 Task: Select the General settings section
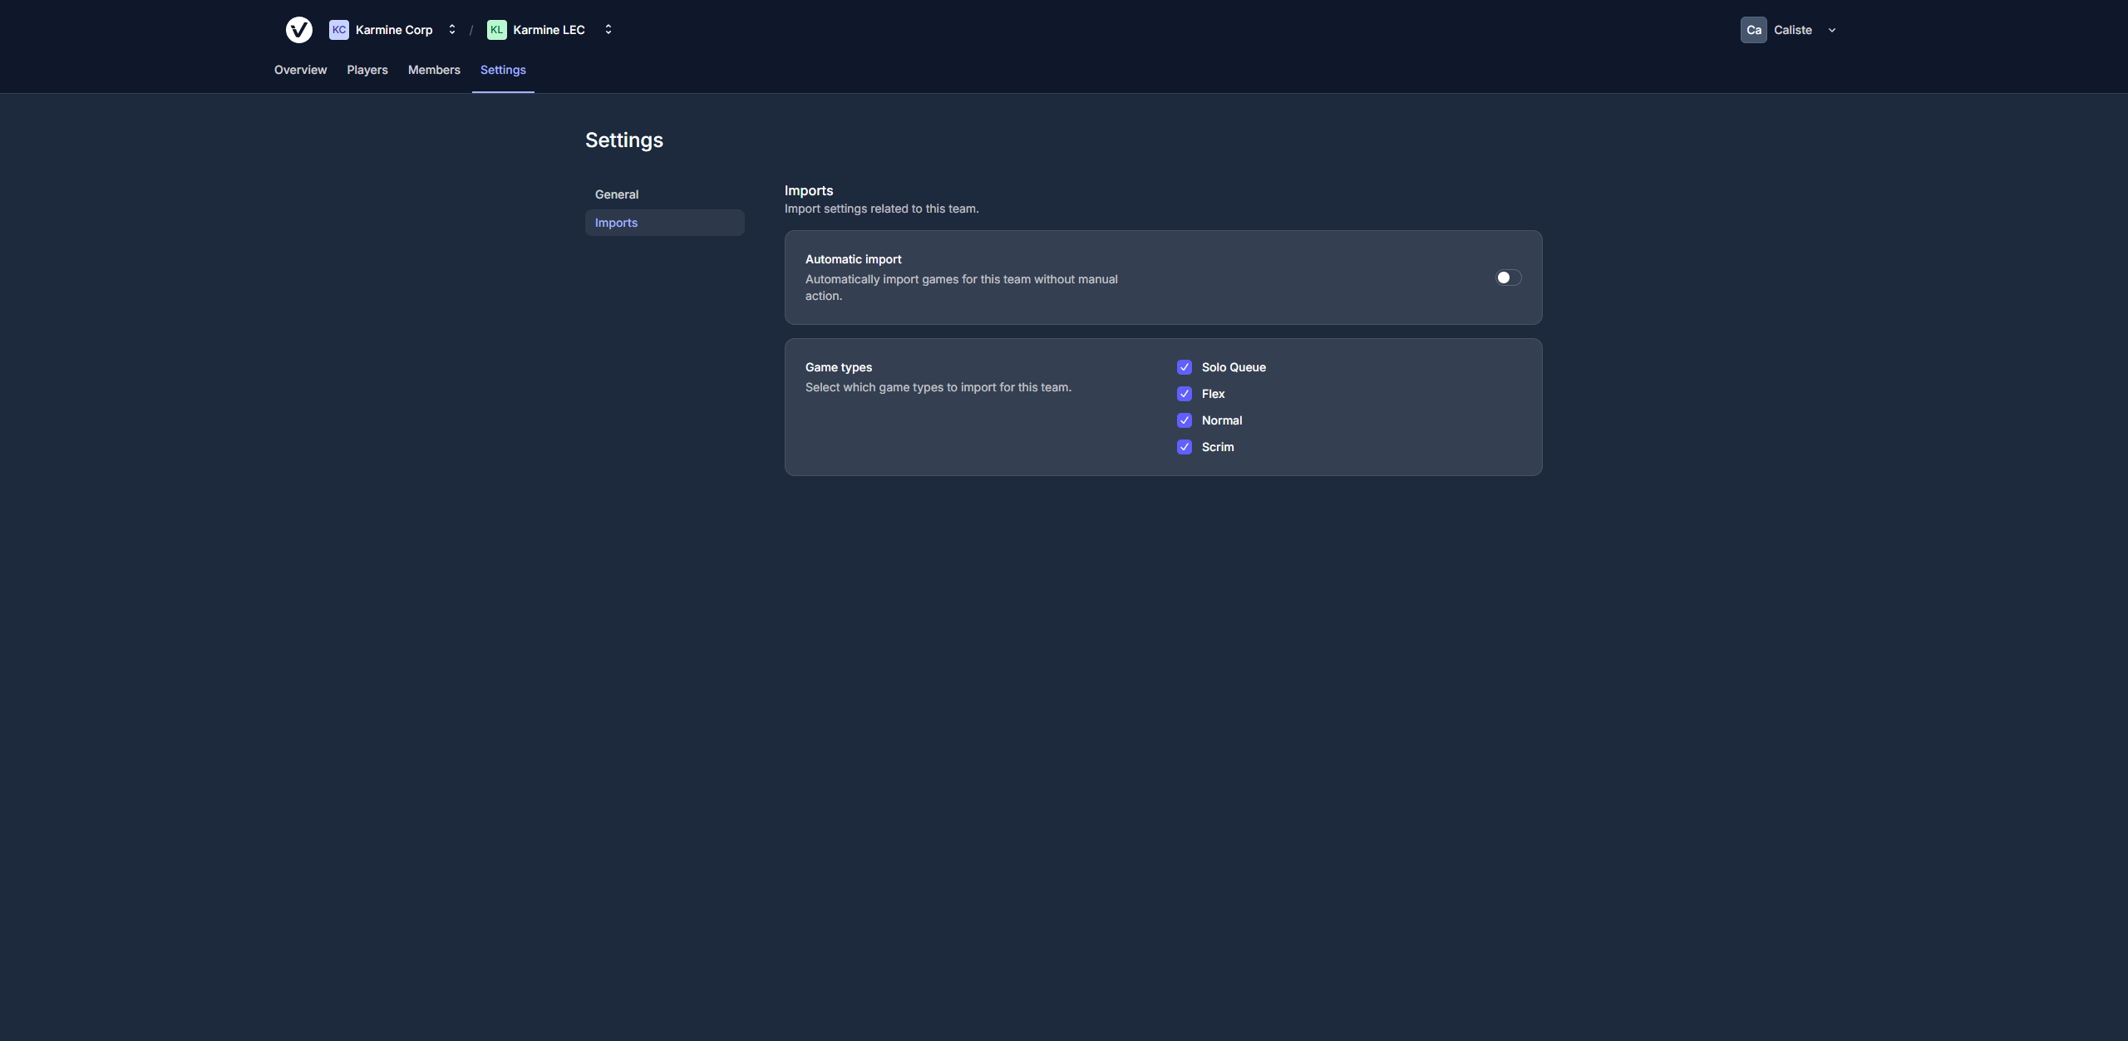616,194
